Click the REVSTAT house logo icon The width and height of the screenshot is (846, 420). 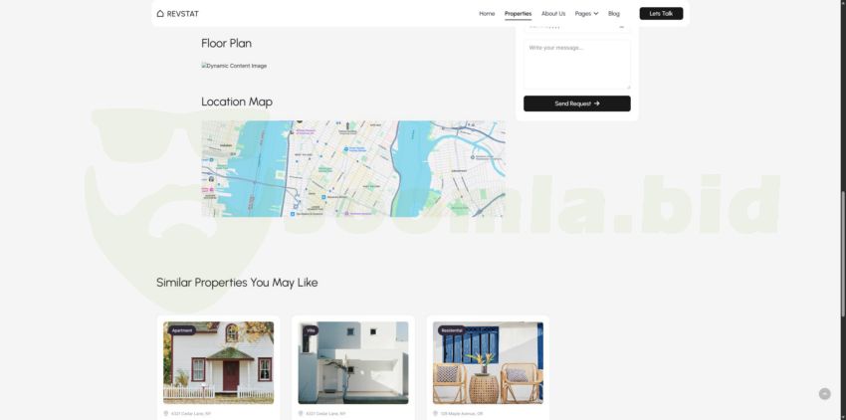point(160,14)
